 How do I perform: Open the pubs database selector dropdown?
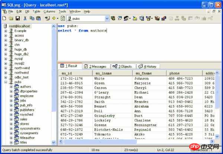pyautogui.click(x=107, y=18)
